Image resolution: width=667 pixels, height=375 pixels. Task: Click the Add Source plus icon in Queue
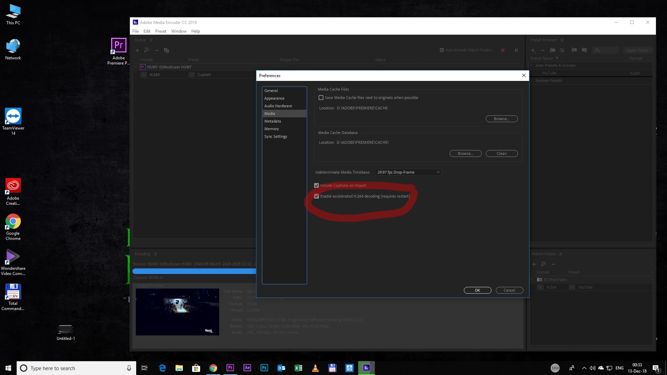pyautogui.click(x=137, y=50)
